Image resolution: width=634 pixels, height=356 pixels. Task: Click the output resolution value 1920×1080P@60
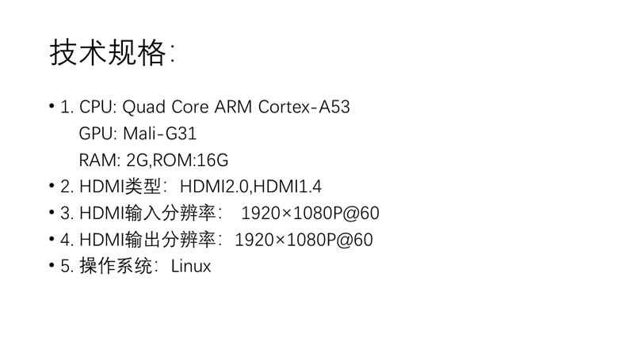[x=304, y=240]
